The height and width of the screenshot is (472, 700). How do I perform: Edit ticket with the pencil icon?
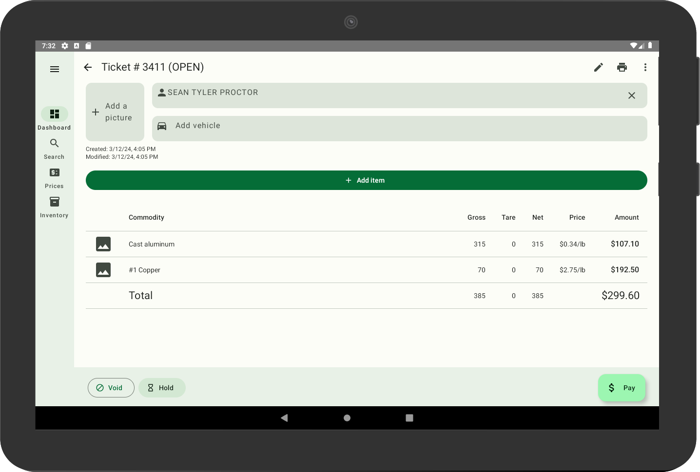click(599, 67)
